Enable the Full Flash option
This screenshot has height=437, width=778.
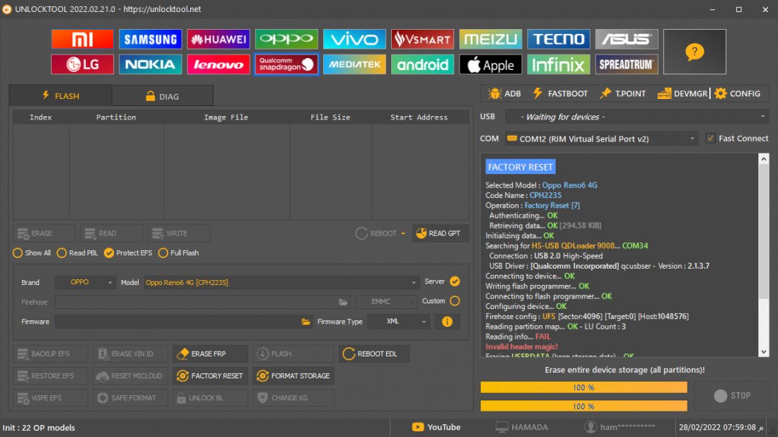click(x=179, y=253)
